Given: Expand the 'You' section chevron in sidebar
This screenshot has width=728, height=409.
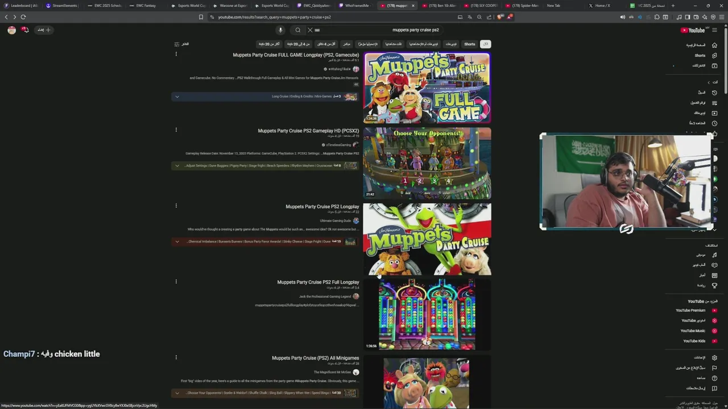Looking at the screenshot, I should click(709, 82).
